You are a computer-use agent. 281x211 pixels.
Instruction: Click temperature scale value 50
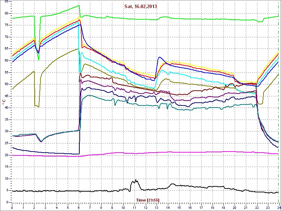coord(6,84)
